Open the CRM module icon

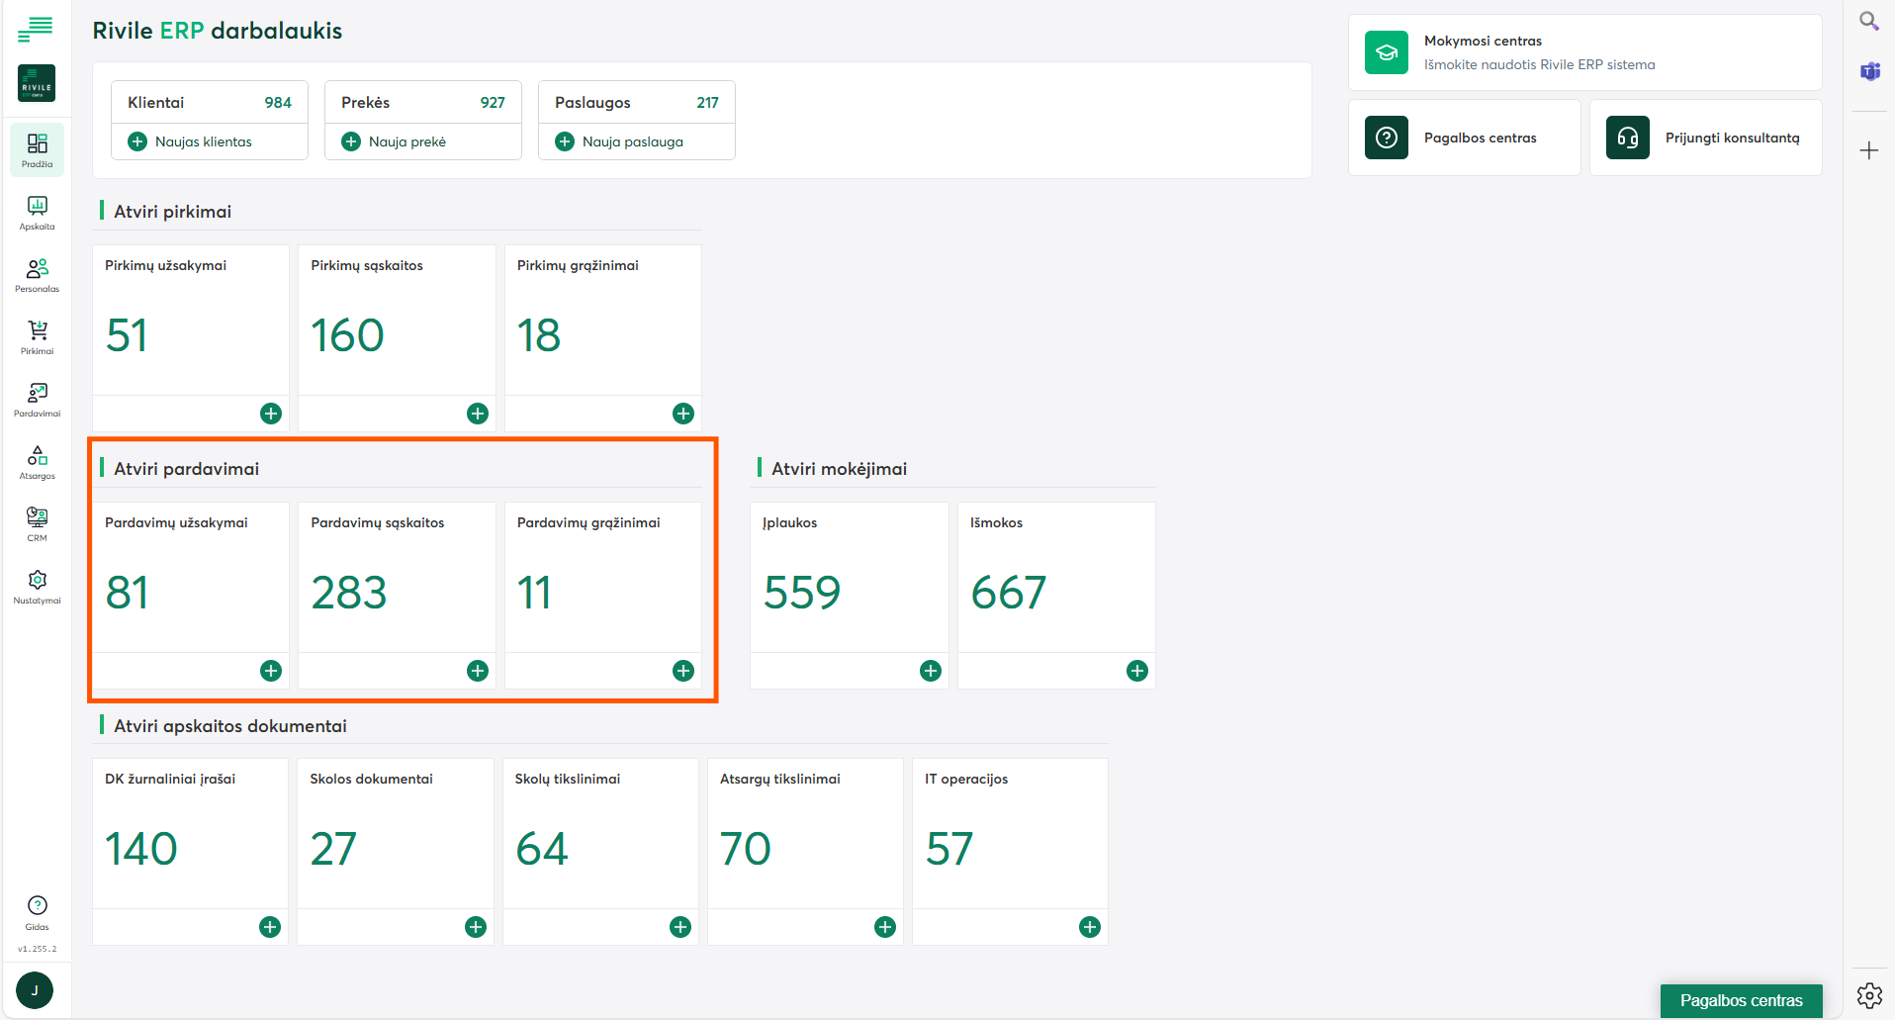click(x=37, y=524)
